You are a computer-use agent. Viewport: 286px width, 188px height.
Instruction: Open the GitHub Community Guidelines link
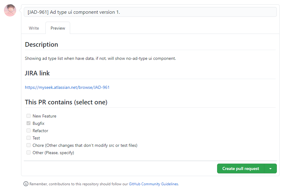click(153, 184)
